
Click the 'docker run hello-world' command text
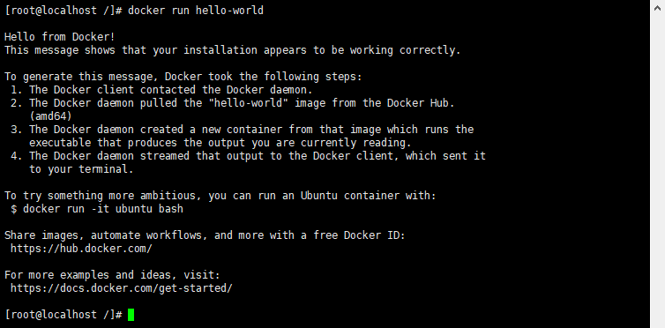pos(196,11)
